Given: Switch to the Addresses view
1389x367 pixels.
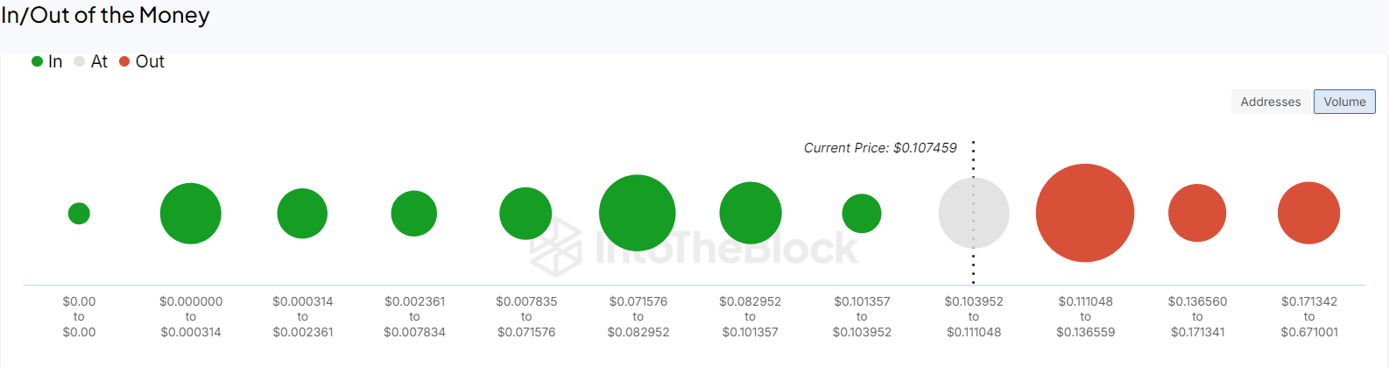Looking at the screenshot, I should pyautogui.click(x=1270, y=102).
